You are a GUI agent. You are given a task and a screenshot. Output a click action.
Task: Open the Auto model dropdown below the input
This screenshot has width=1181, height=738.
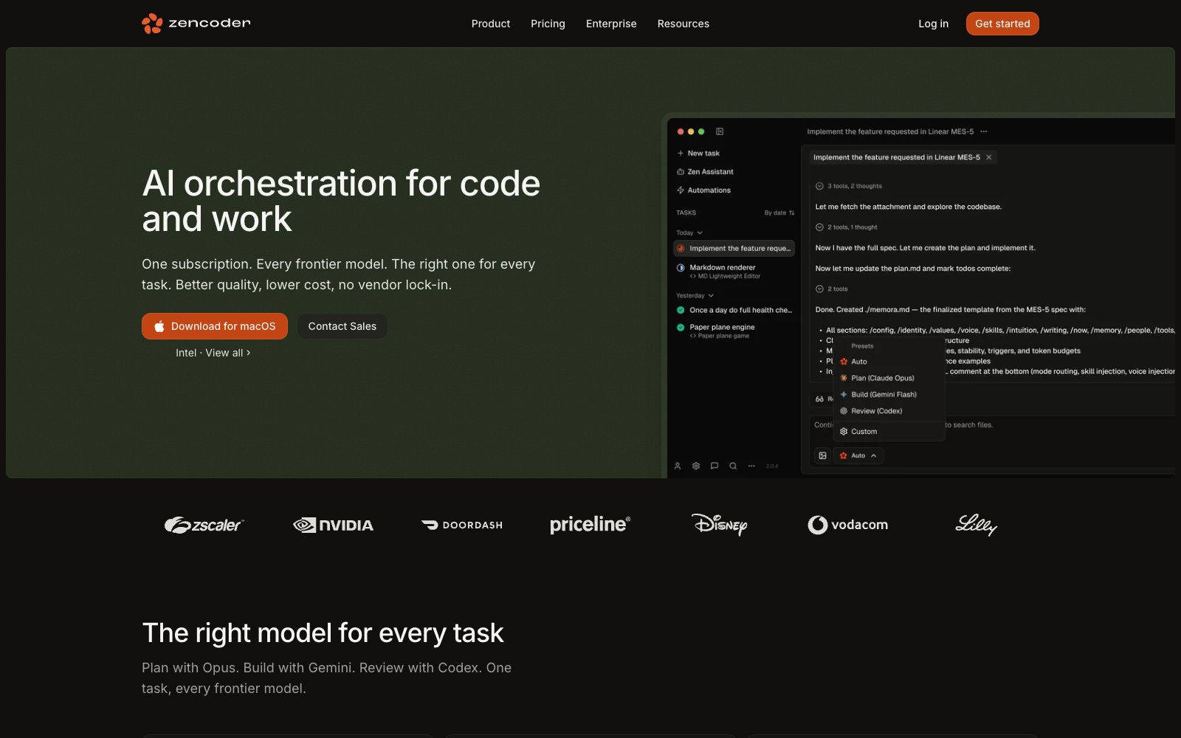point(858,455)
